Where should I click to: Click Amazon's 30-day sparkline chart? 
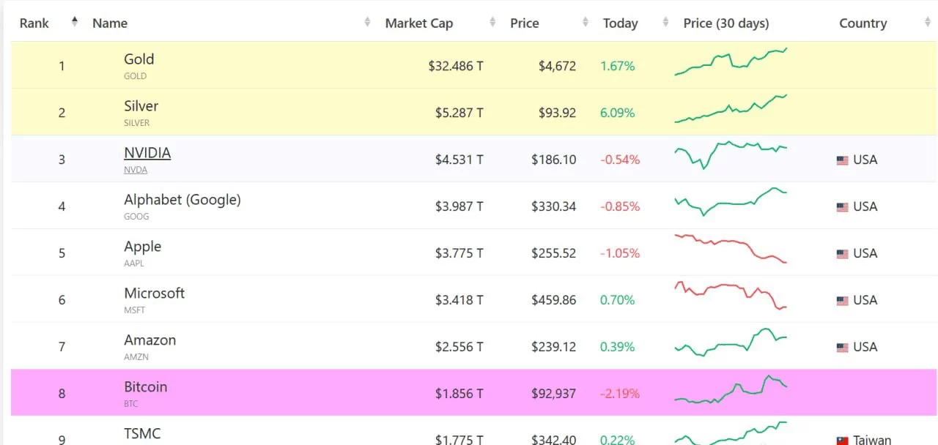coord(731,342)
